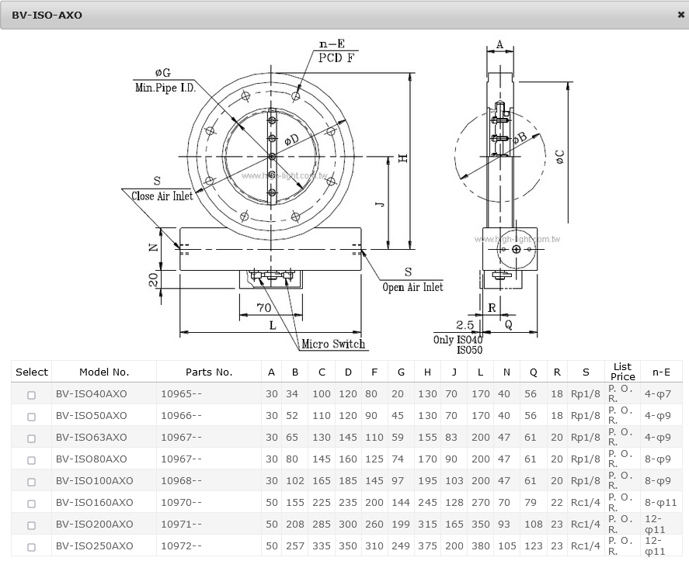Click the Model No. column header
Screen dimensions: 689x561
(104, 372)
